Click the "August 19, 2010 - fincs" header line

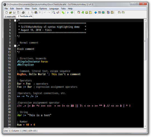pos(36,30)
